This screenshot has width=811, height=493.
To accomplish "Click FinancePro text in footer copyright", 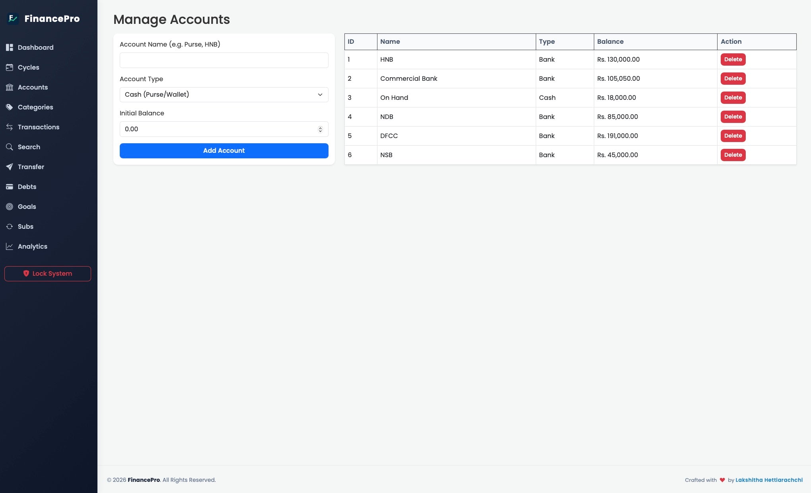I will click(144, 480).
